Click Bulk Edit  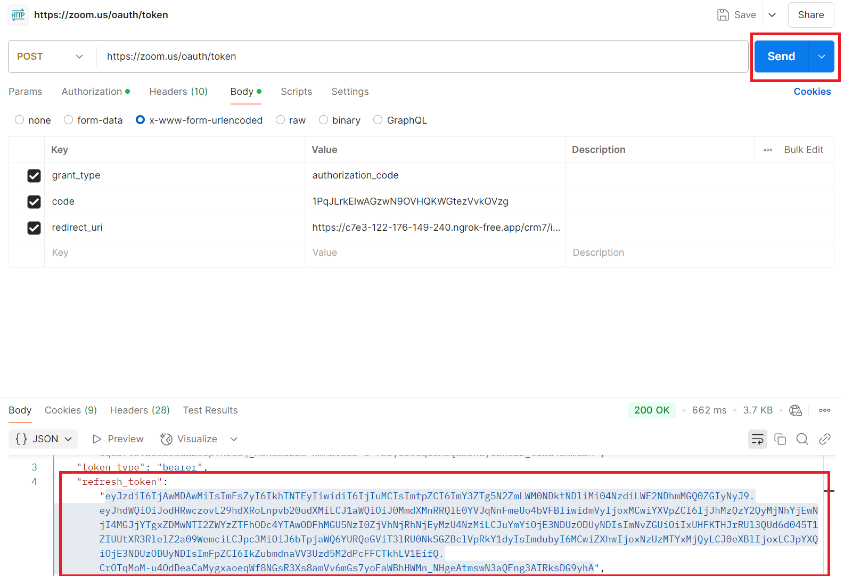[804, 150]
